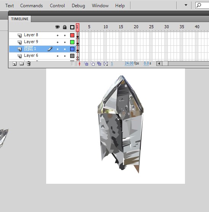This screenshot has height=212, width=209.
Task: Click the red playhead at frame 1
Action: tap(77, 27)
